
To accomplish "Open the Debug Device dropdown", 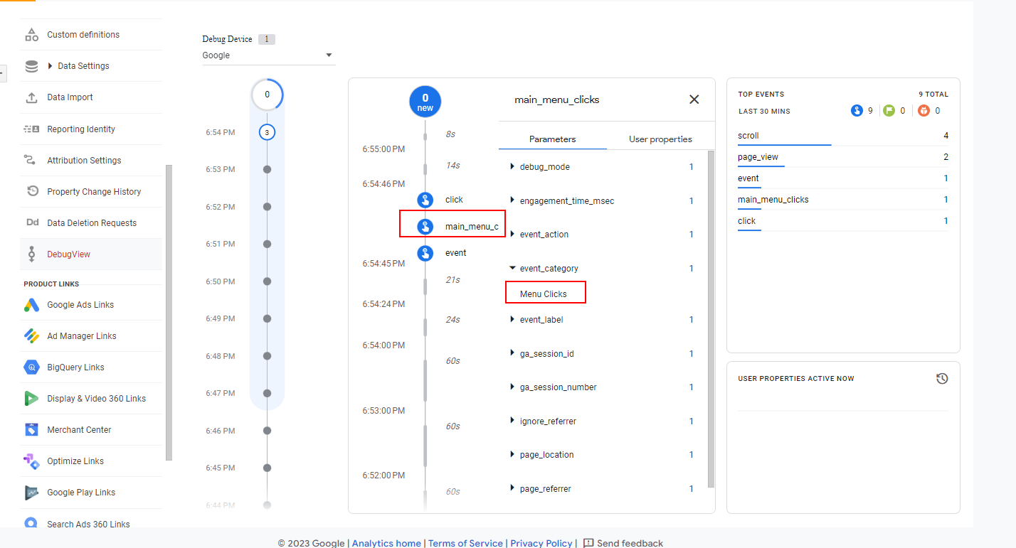I will point(329,55).
